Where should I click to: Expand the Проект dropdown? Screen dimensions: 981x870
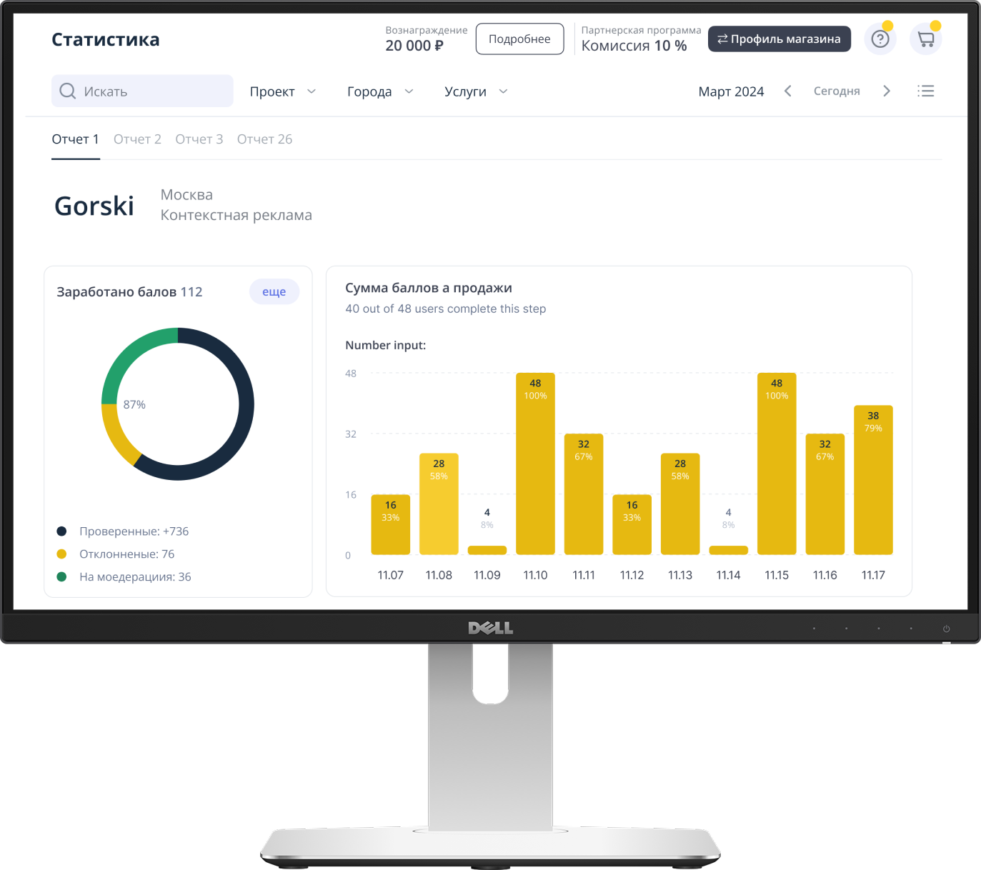(x=283, y=91)
